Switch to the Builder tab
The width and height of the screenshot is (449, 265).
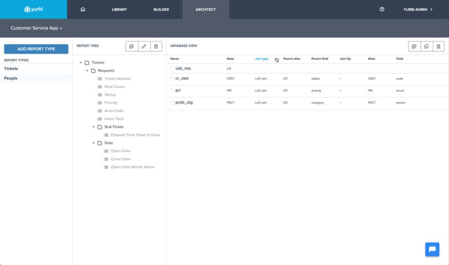tap(161, 9)
